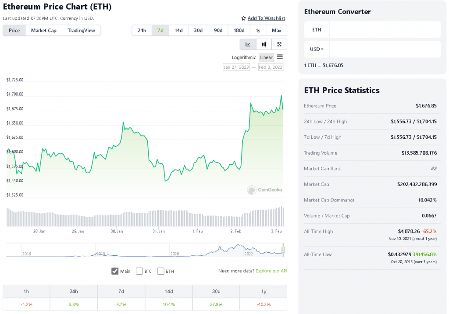Select the line chart view icon
The image size is (449, 314).
[x=248, y=44]
